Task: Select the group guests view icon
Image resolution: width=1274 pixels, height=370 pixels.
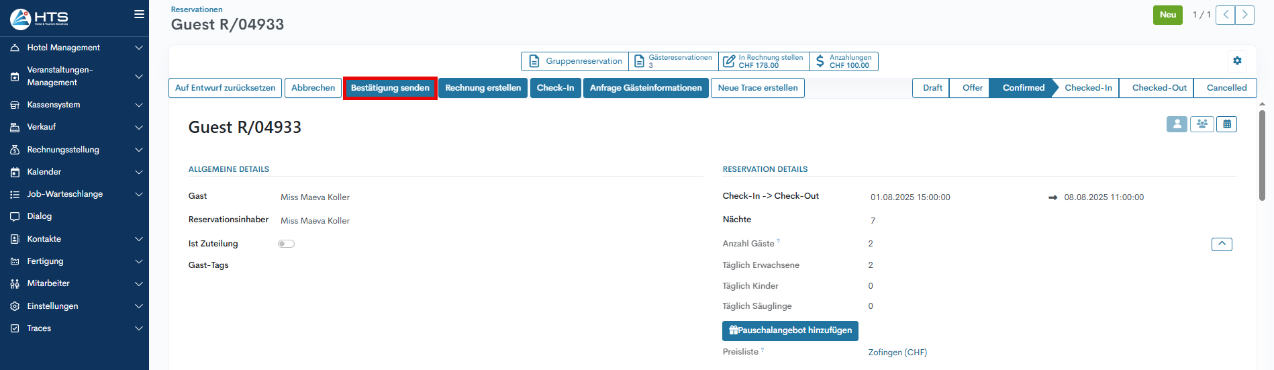Action: point(1202,124)
